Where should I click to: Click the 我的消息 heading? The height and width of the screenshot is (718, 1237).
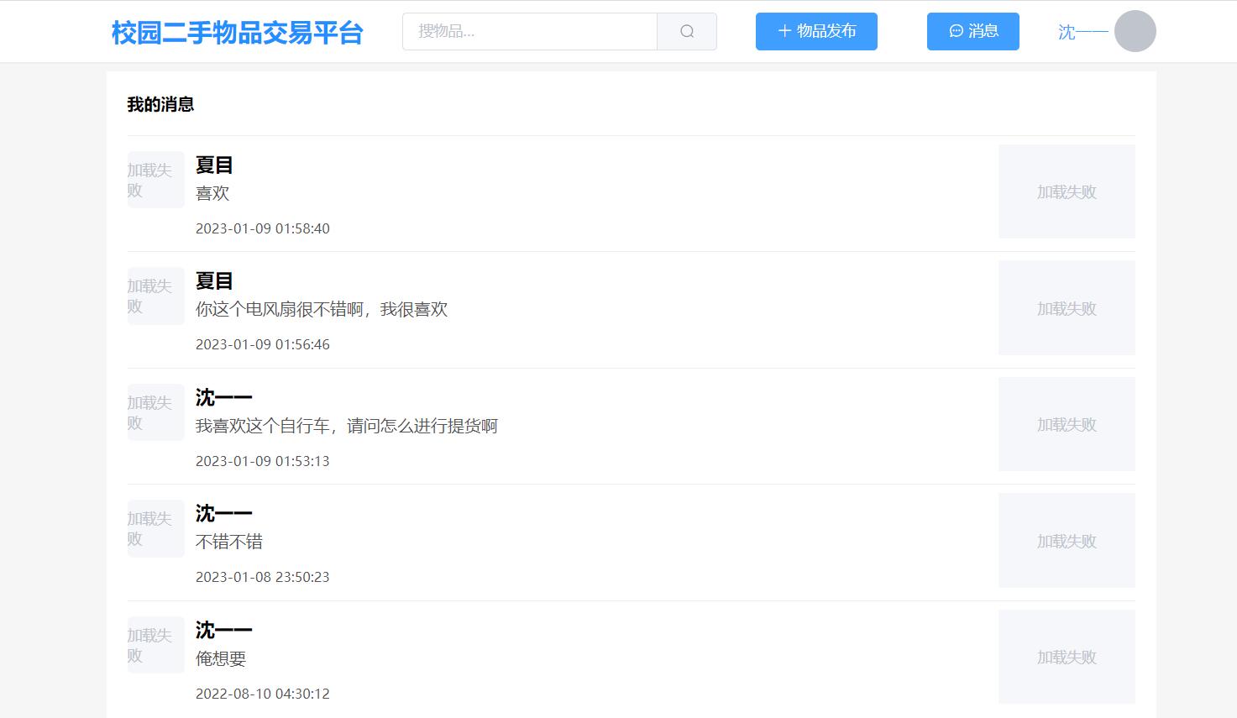(160, 104)
